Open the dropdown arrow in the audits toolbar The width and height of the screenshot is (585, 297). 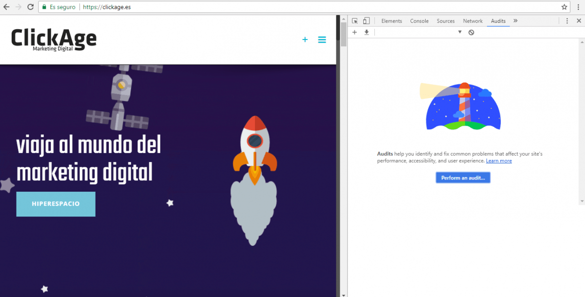(459, 32)
